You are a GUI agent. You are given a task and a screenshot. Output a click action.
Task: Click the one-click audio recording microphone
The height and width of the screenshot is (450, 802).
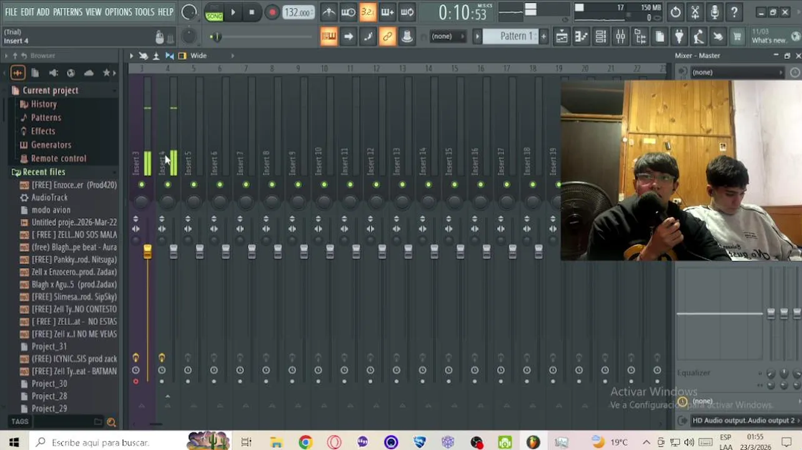715,12
